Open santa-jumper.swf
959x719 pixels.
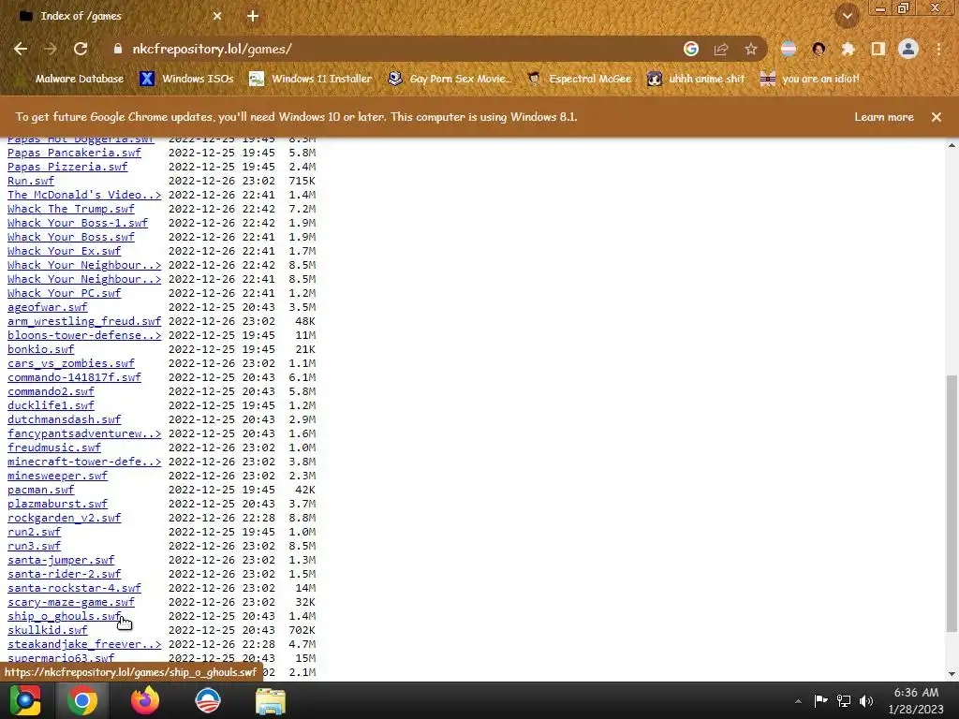click(x=61, y=561)
